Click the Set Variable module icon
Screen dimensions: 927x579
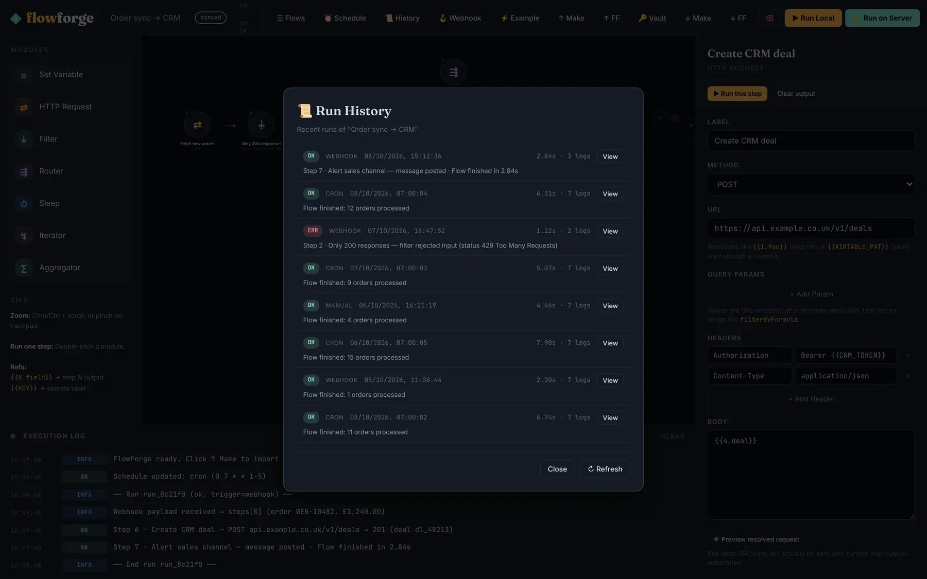click(x=24, y=75)
